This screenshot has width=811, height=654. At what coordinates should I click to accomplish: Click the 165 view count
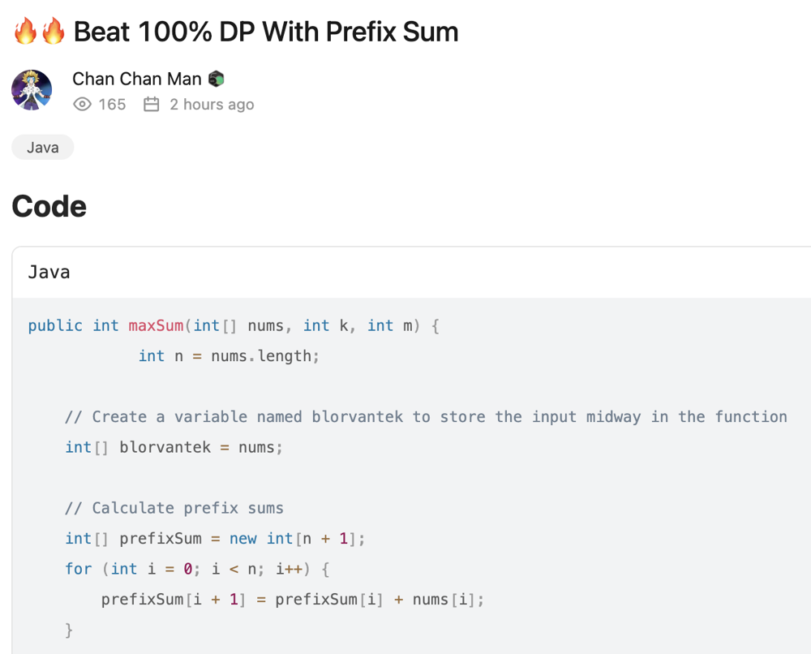[x=112, y=105]
